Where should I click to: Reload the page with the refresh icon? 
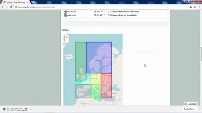pos(11,7)
